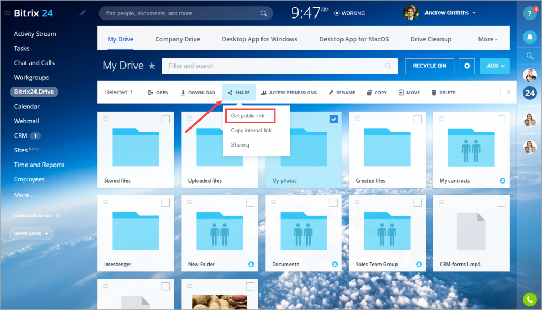542x310 pixels.
Task: Toggle the WORKING status indicator
Action: pyautogui.click(x=349, y=13)
